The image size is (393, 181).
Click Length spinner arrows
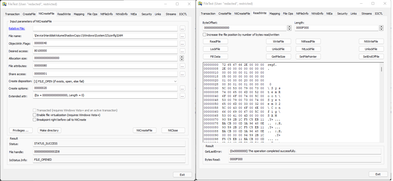382,28
